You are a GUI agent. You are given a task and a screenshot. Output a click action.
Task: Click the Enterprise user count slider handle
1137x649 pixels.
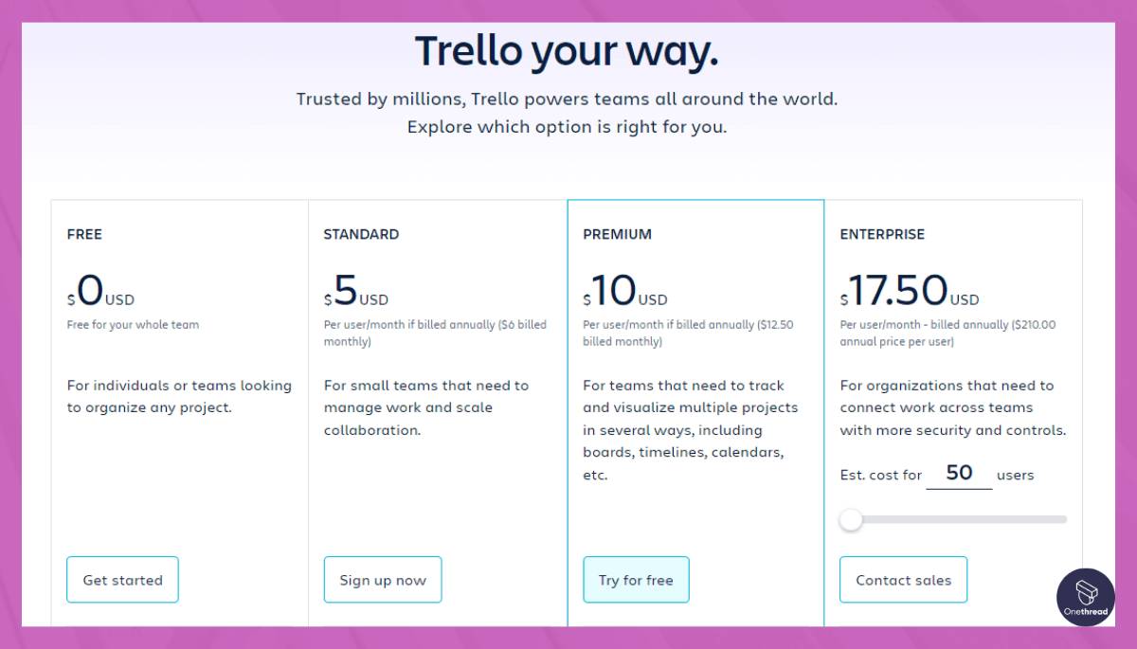click(x=851, y=520)
